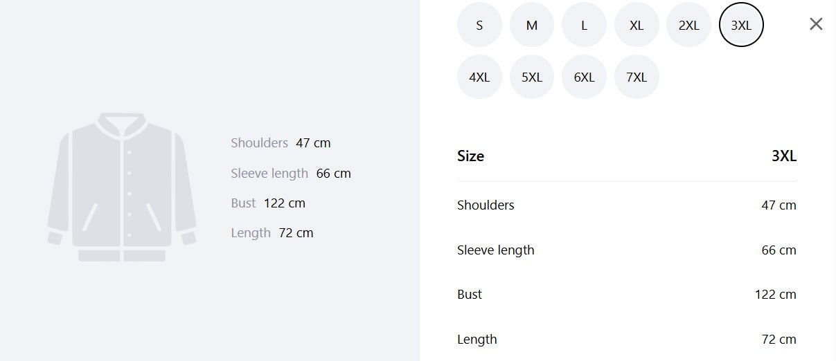Image resolution: width=836 pixels, height=361 pixels.
Task: Click the Shoulders 47 cm label beside jacket
Action: pos(281,143)
